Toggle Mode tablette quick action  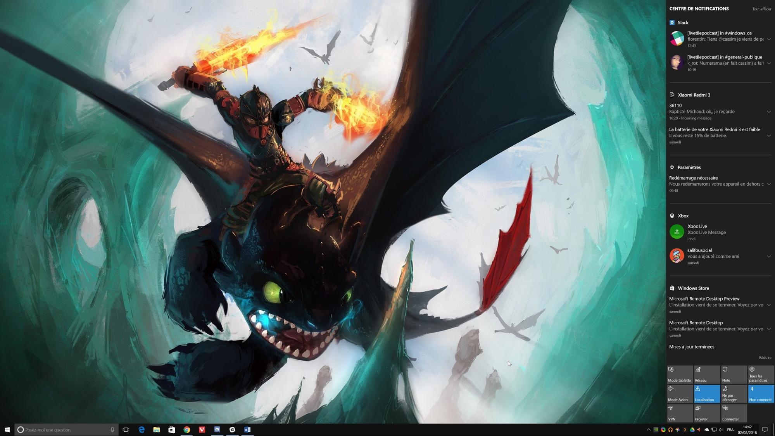680,374
